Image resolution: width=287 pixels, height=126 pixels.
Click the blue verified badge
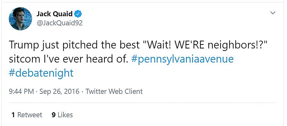click(x=78, y=14)
